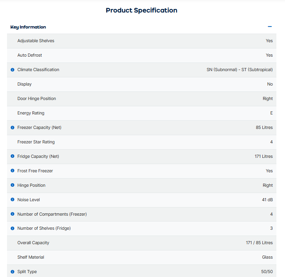Select the Energy Rating value E
The width and height of the screenshot is (285, 277).
click(271, 113)
